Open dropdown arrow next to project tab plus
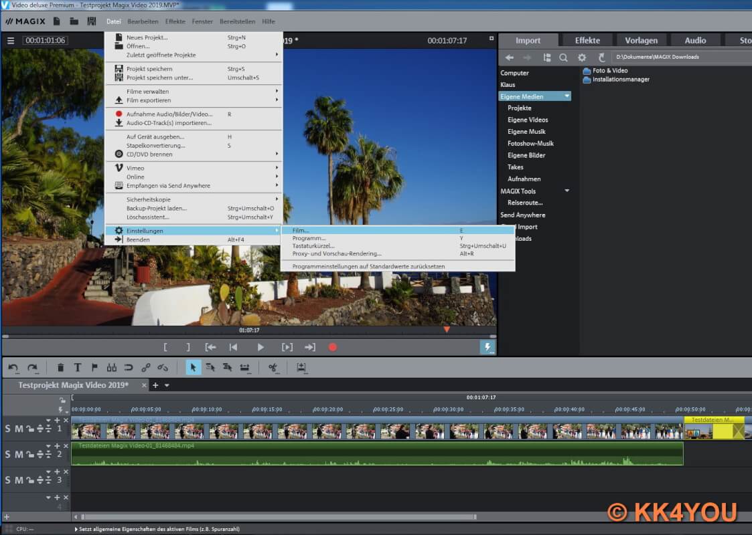The width and height of the screenshot is (752, 535). click(x=167, y=385)
